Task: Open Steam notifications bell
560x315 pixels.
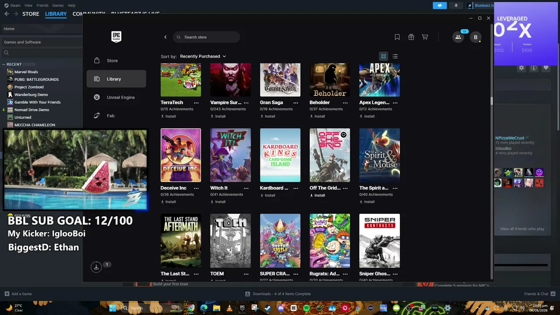Action: tap(456, 6)
